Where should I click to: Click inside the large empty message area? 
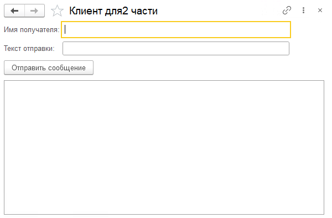pyautogui.click(x=164, y=147)
